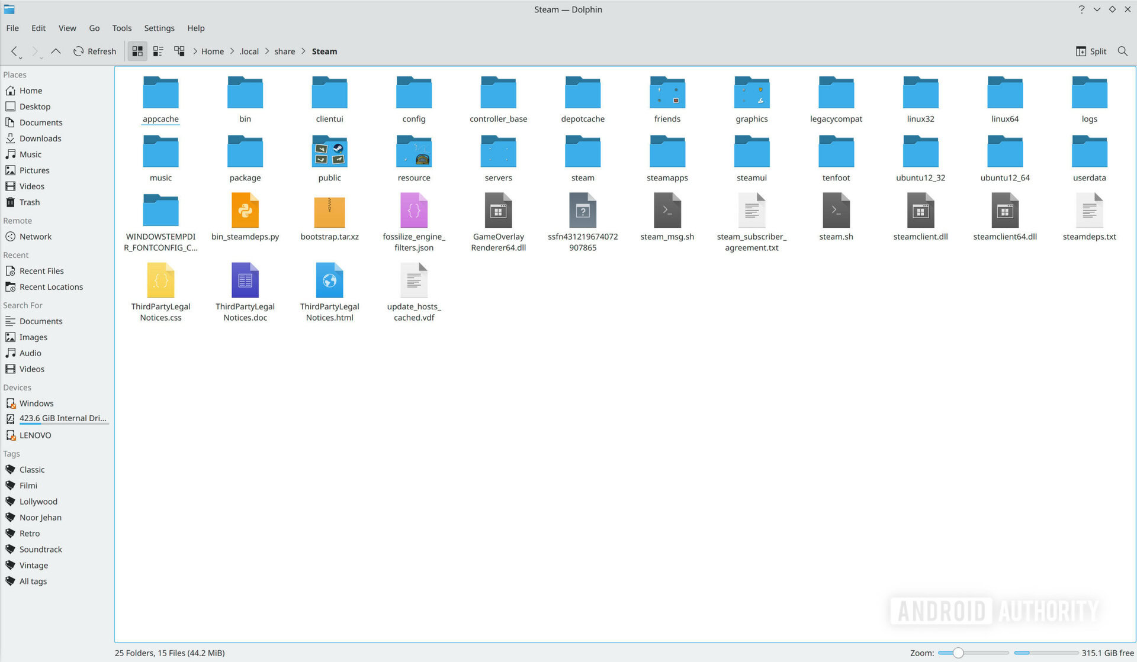
Task: Go forward using the forward arrow
Action: click(36, 51)
